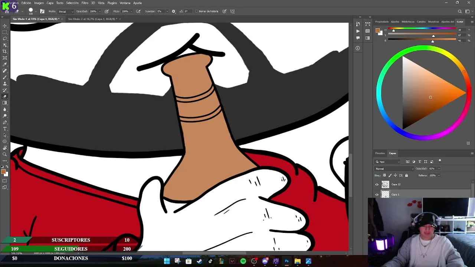Filter layers by adjustment layers icon
Image resolution: width=475 pixels, height=267 pixels.
click(x=414, y=162)
